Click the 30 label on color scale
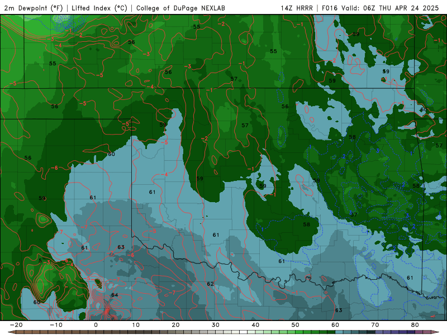 pos(216,325)
